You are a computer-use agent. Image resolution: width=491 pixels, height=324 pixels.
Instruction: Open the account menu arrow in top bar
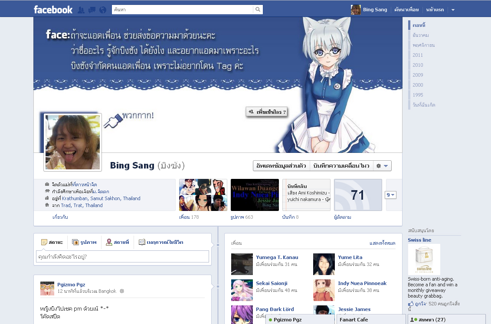click(453, 10)
